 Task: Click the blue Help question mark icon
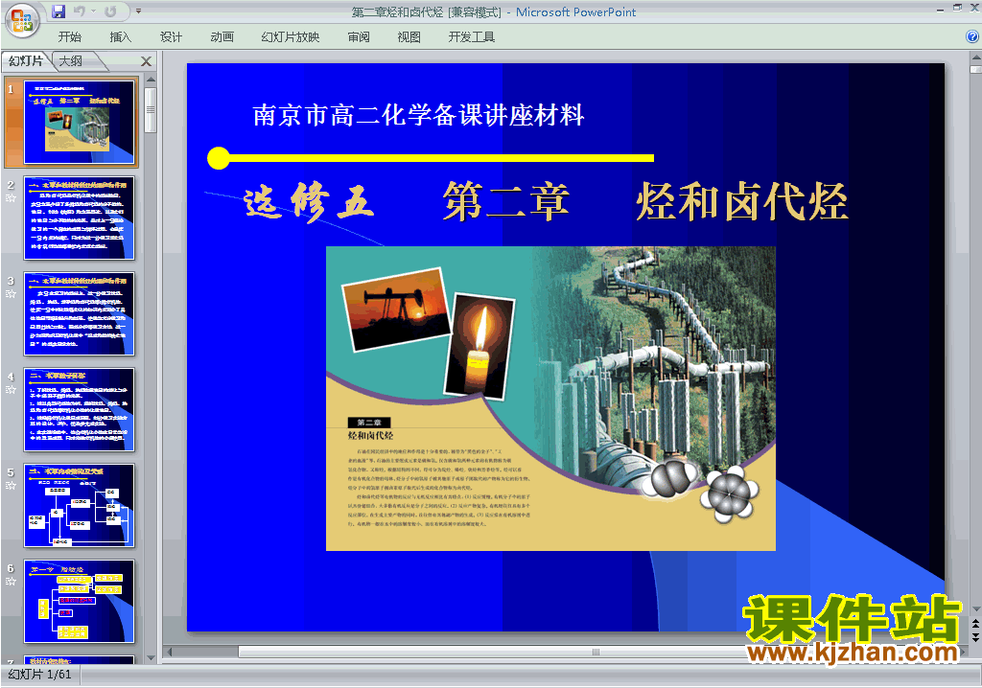click(x=972, y=36)
